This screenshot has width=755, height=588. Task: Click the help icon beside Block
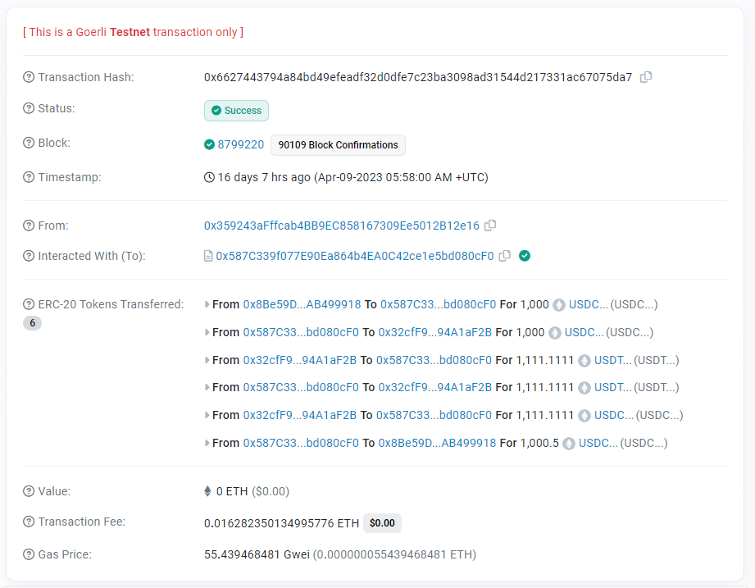point(29,143)
